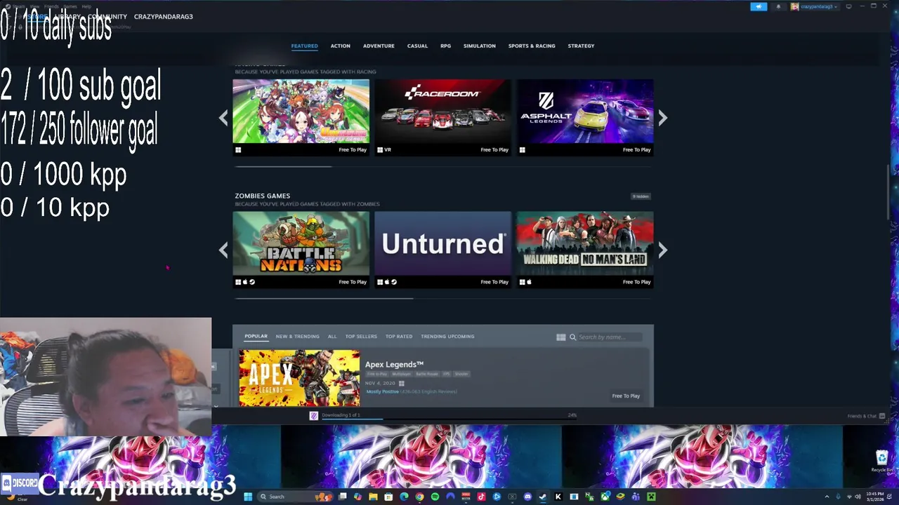Switch to the Trending Upcoming tab

click(x=447, y=337)
